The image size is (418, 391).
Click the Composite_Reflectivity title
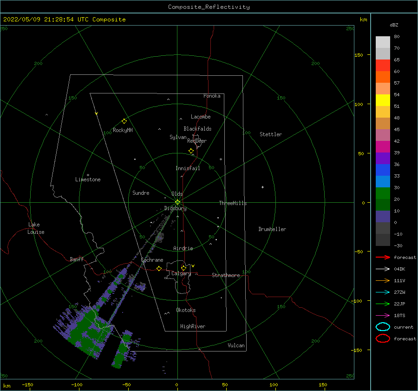(x=209, y=7)
